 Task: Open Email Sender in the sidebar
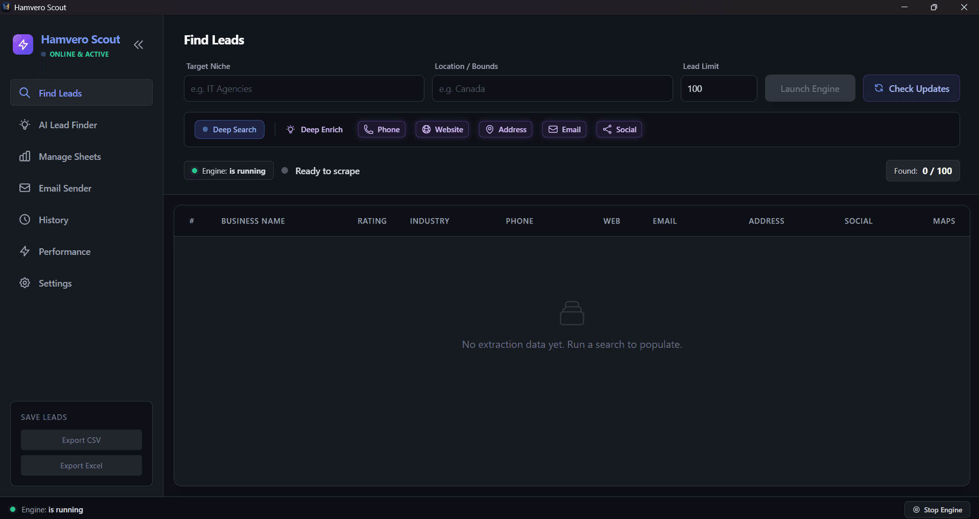point(81,188)
